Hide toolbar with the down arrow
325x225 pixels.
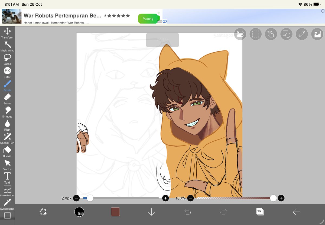coord(151,212)
